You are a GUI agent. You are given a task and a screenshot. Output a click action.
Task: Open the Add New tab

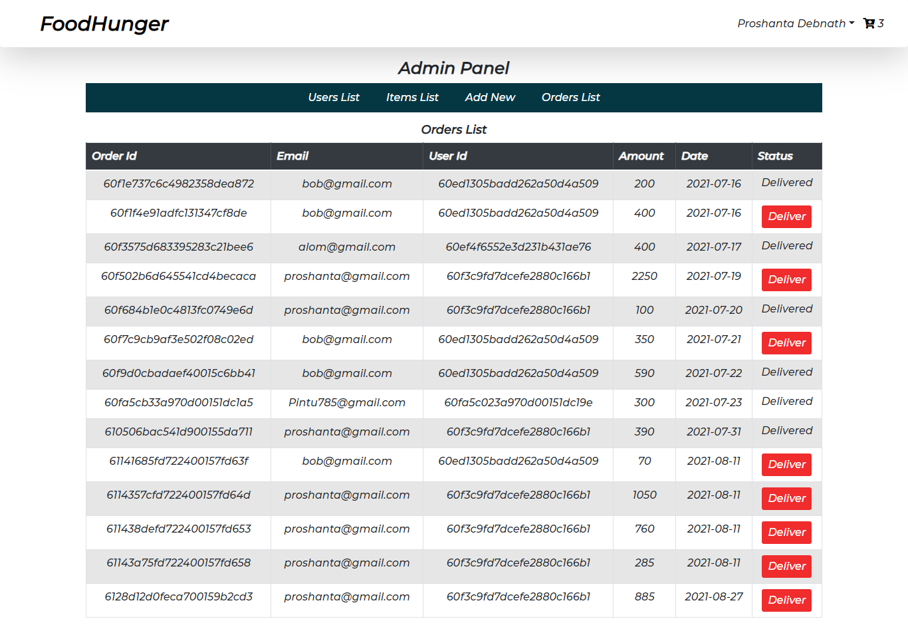(490, 97)
